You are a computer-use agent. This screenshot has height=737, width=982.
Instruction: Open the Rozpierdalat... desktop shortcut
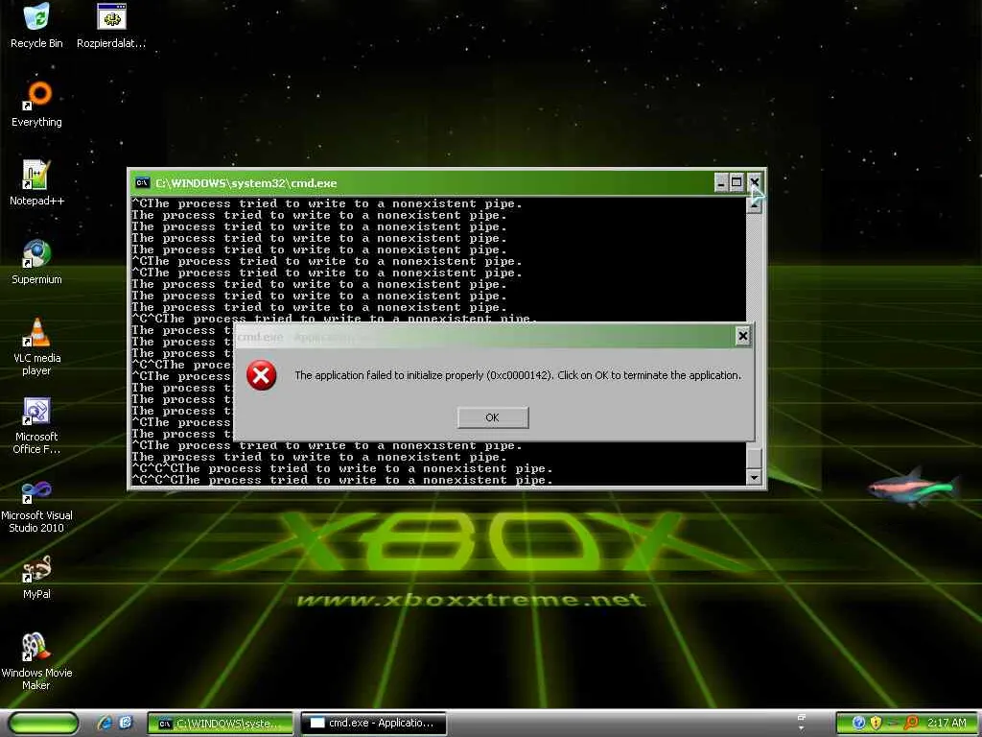pos(111,26)
